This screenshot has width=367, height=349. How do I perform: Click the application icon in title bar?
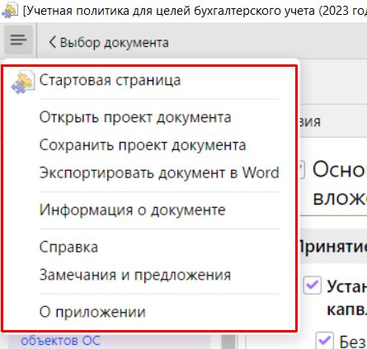(10, 10)
